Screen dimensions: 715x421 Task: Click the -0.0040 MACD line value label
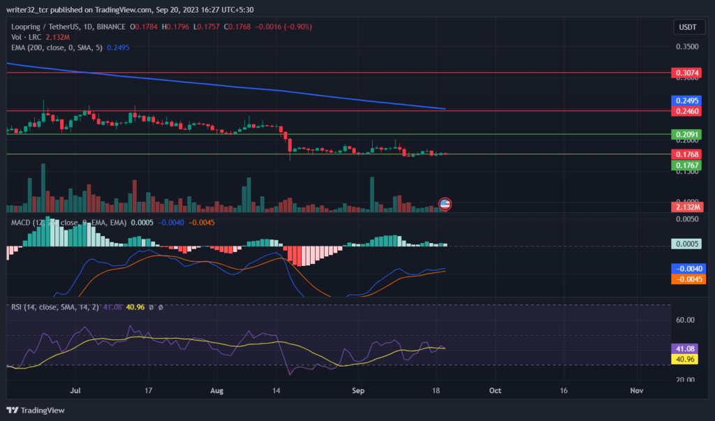[x=688, y=269]
